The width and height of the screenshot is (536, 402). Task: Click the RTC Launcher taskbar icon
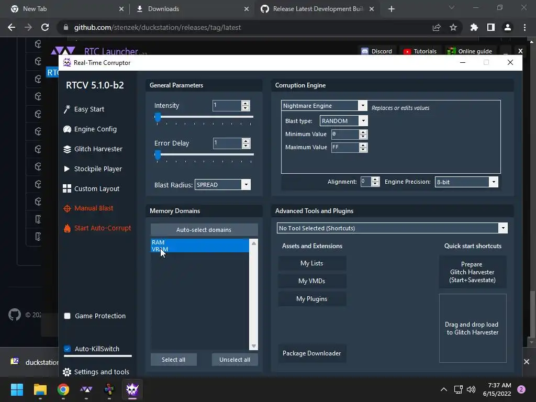(x=86, y=389)
